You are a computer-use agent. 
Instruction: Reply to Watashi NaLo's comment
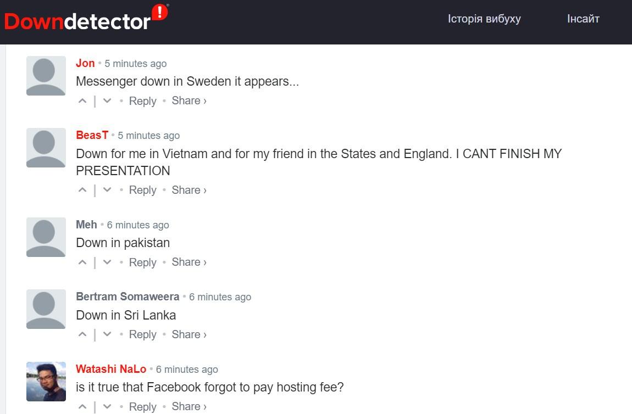click(x=143, y=407)
